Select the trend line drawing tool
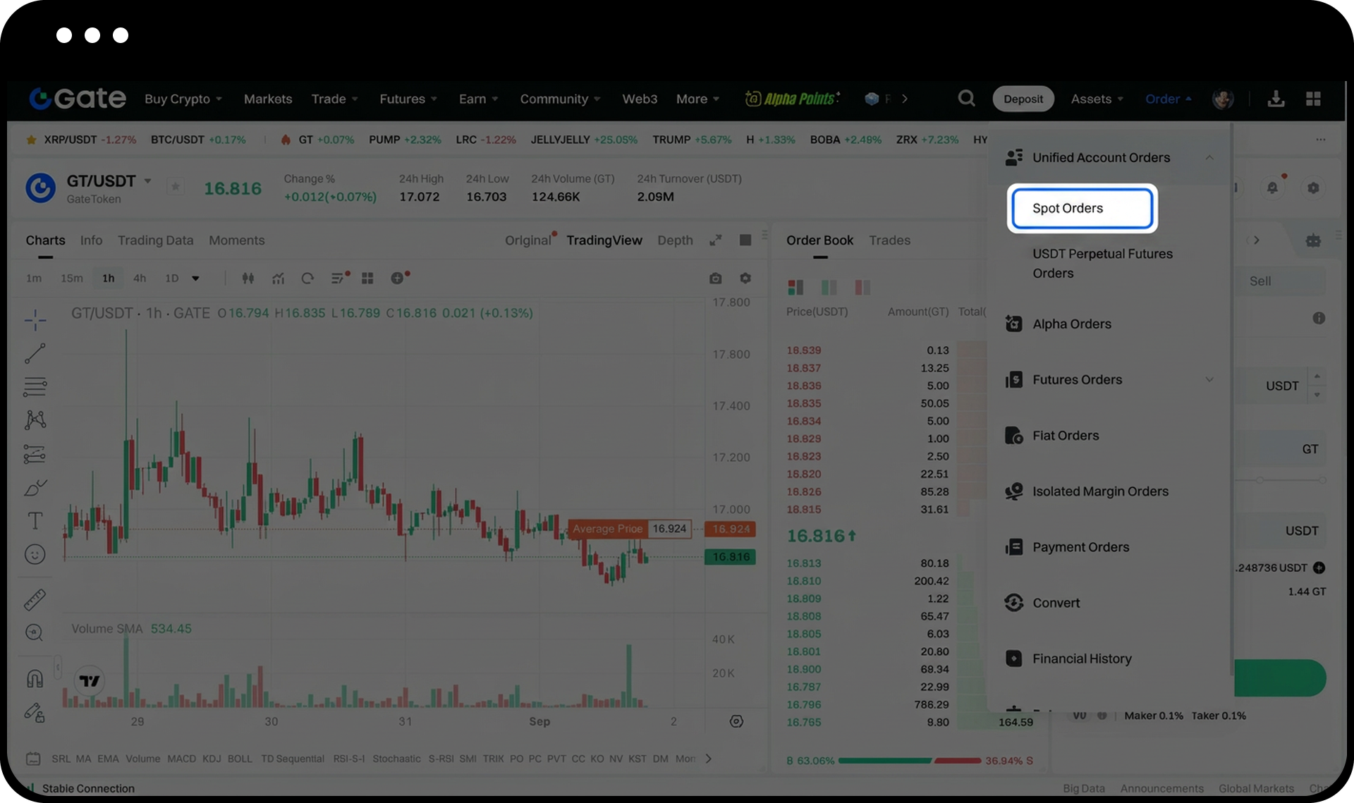The height and width of the screenshot is (803, 1354). [x=35, y=354]
